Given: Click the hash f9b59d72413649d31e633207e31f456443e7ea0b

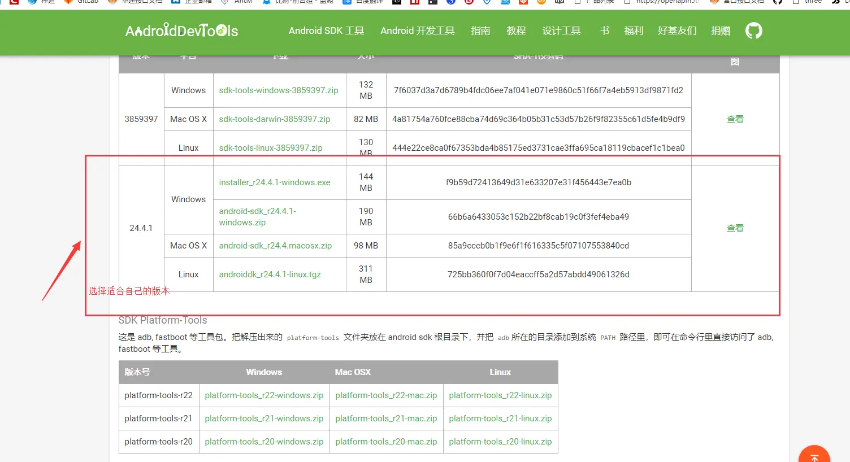Looking at the screenshot, I should click(x=539, y=182).
